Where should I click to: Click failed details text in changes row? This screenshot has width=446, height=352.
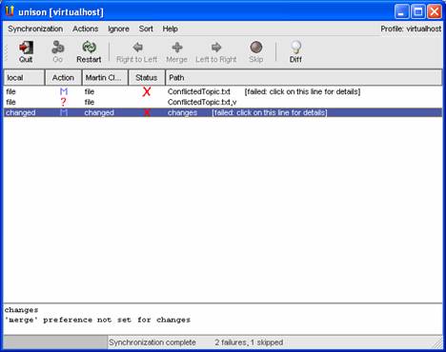coord(270,112)
